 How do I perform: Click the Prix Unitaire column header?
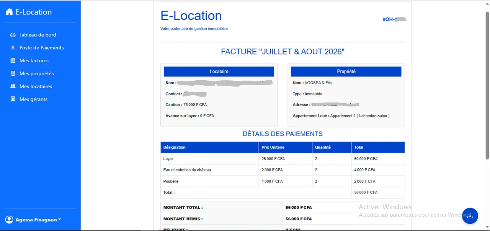pos(286,147)
